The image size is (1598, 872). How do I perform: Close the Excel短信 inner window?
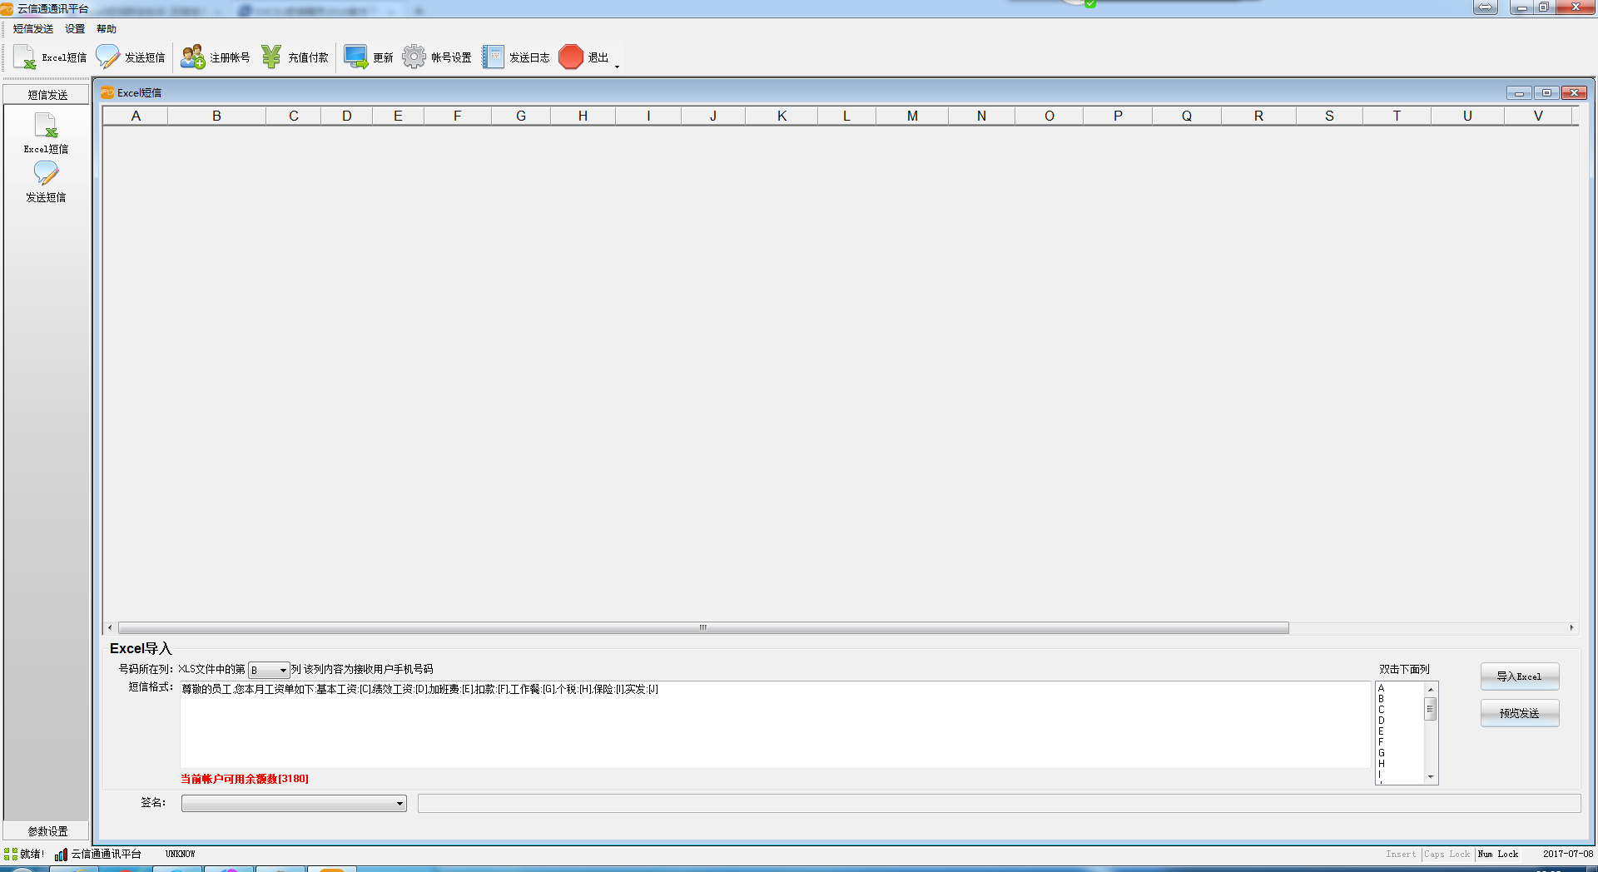pos(1574,92)
